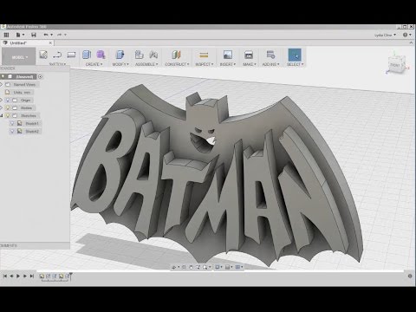Jump to timeline beginning
This screenshot has width=416, height=312.
click(x=4, y=276)
